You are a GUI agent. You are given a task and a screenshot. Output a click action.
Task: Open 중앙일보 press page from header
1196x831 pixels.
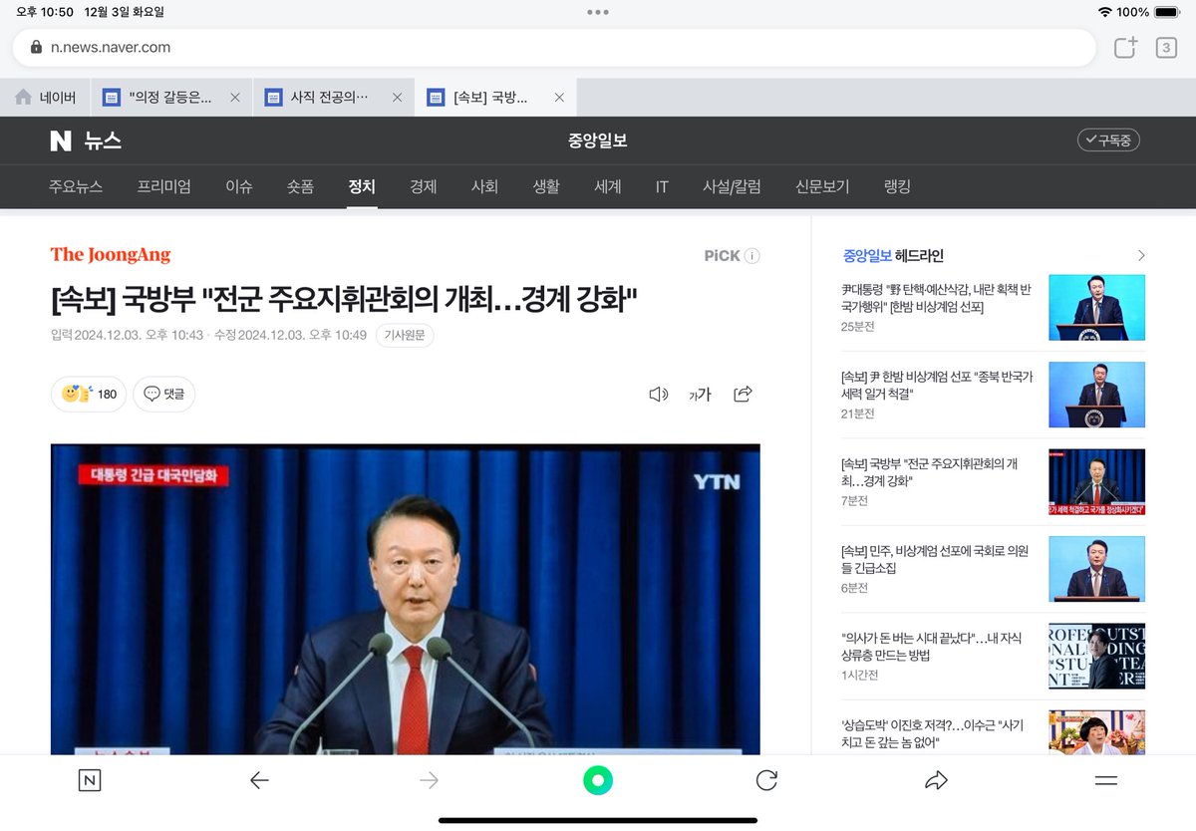point(598,140)
